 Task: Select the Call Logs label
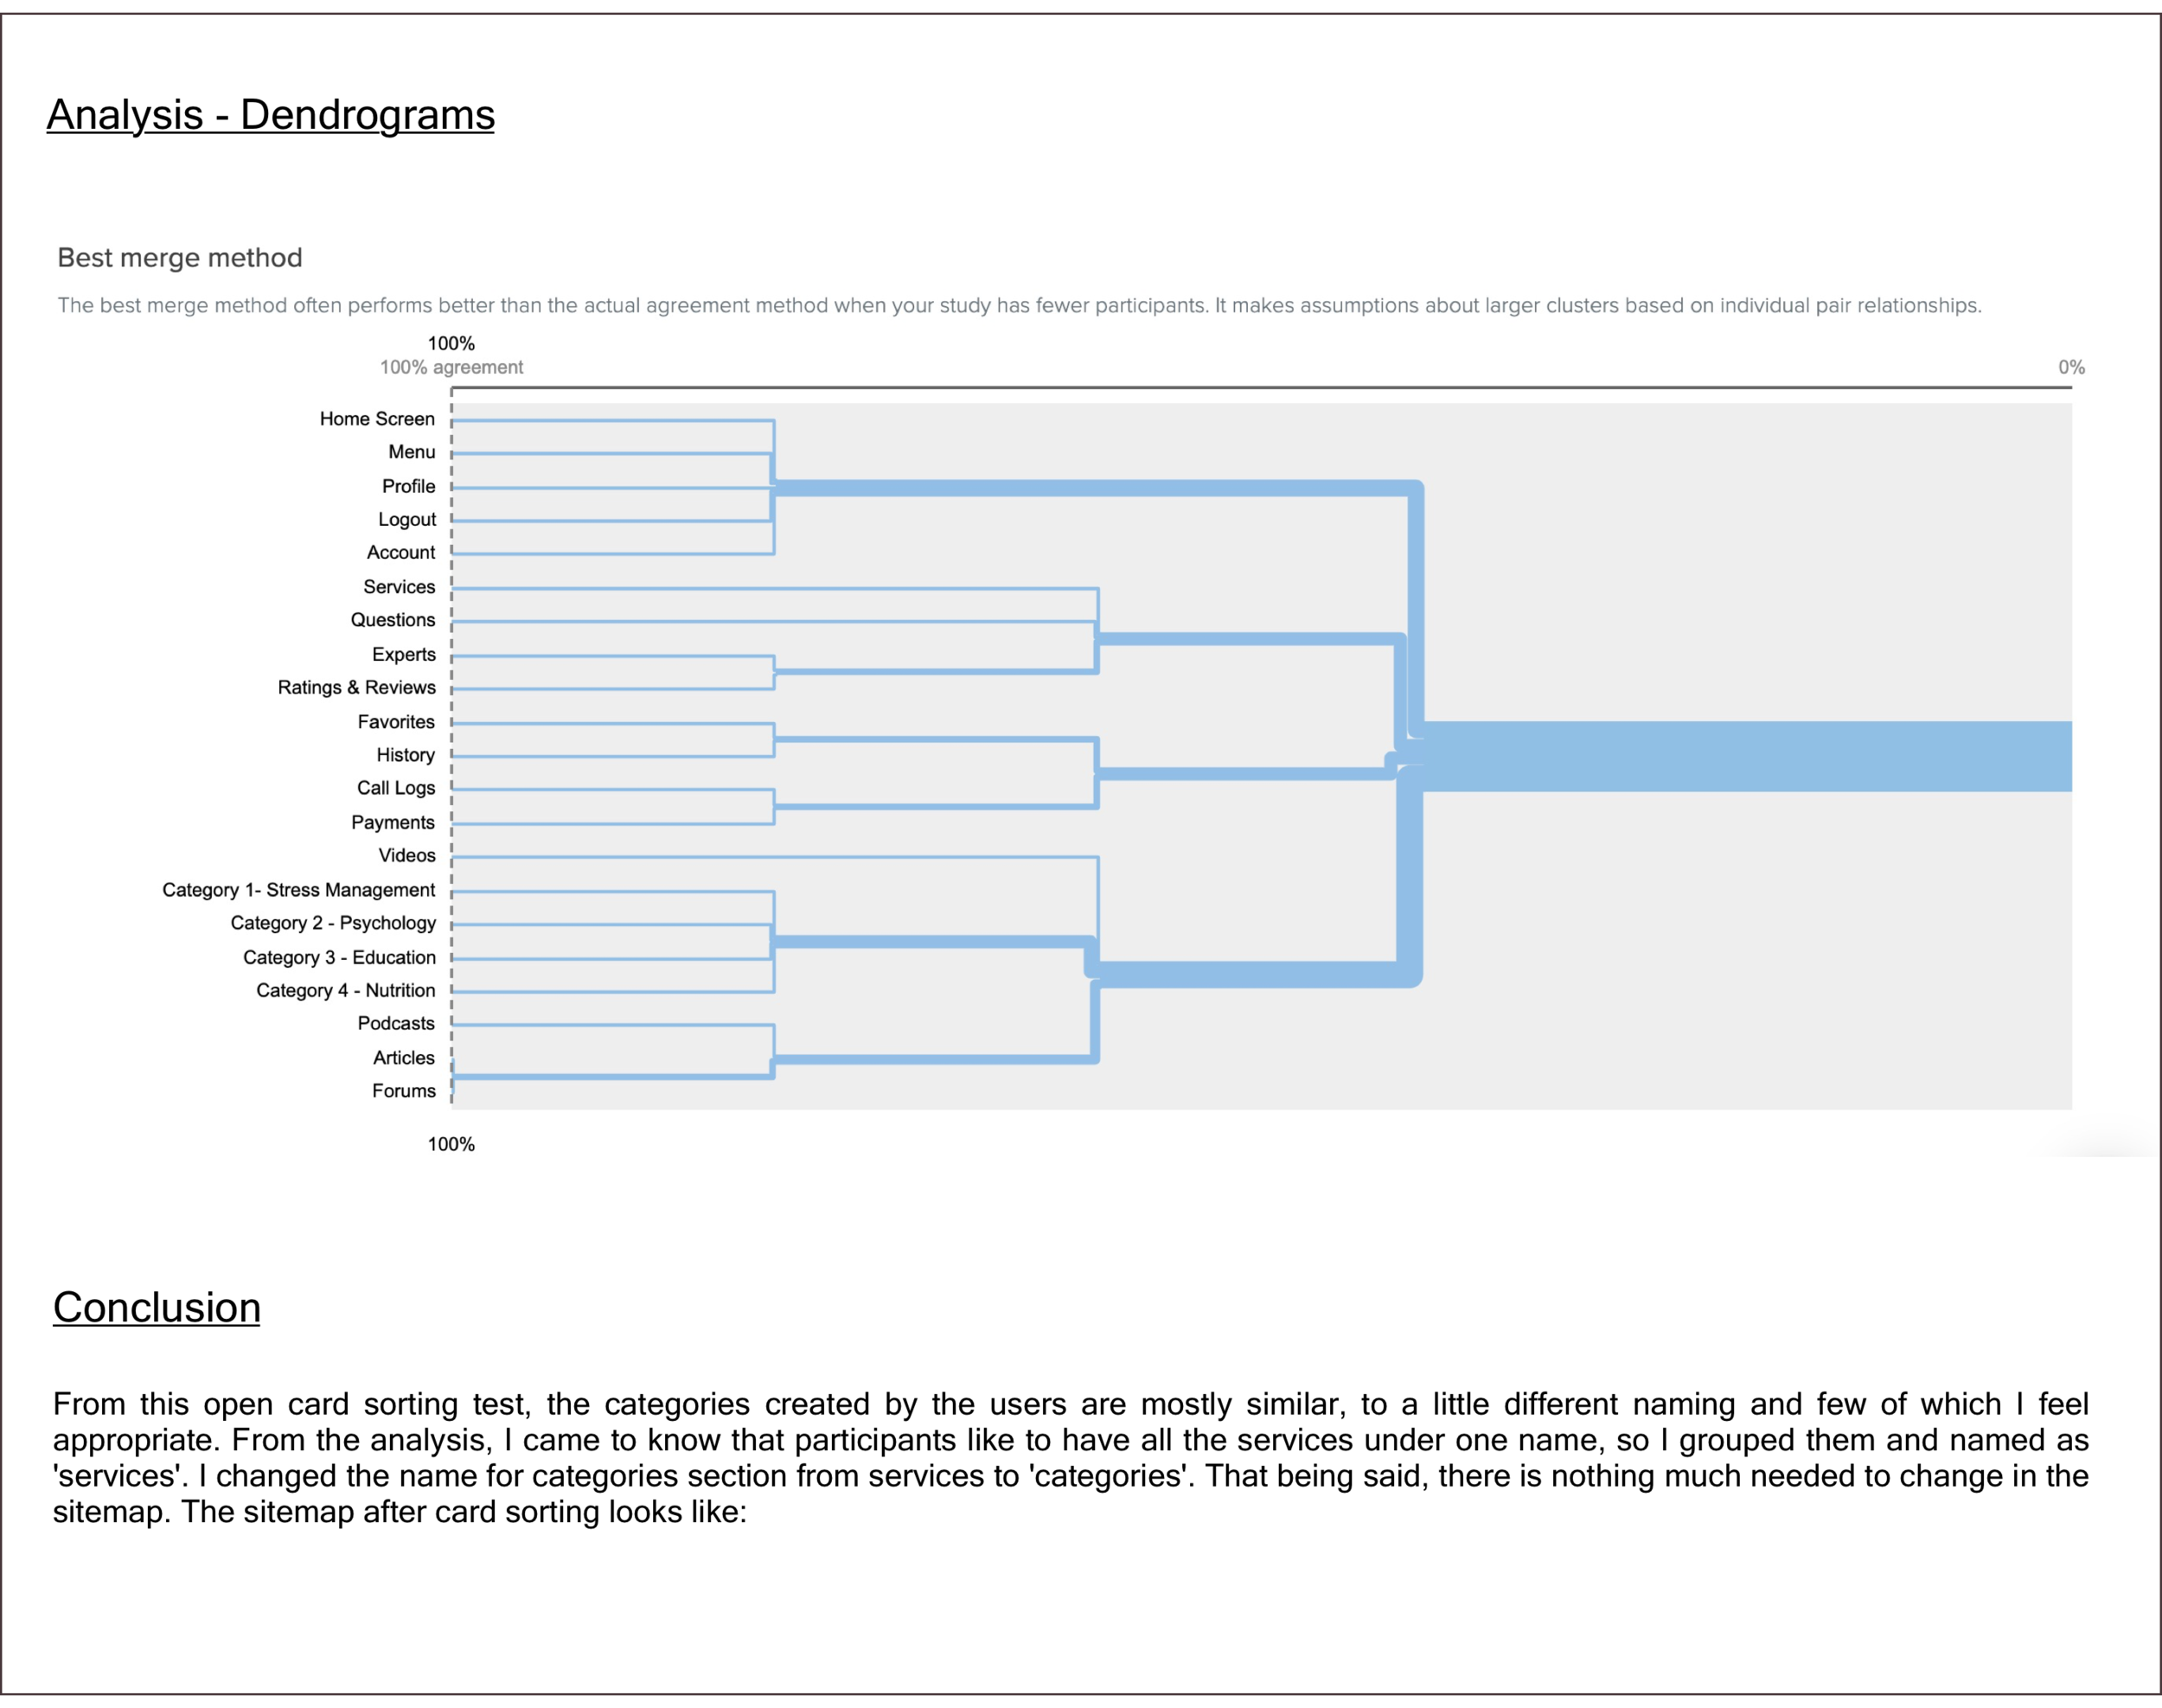click(x=396, y=788)
